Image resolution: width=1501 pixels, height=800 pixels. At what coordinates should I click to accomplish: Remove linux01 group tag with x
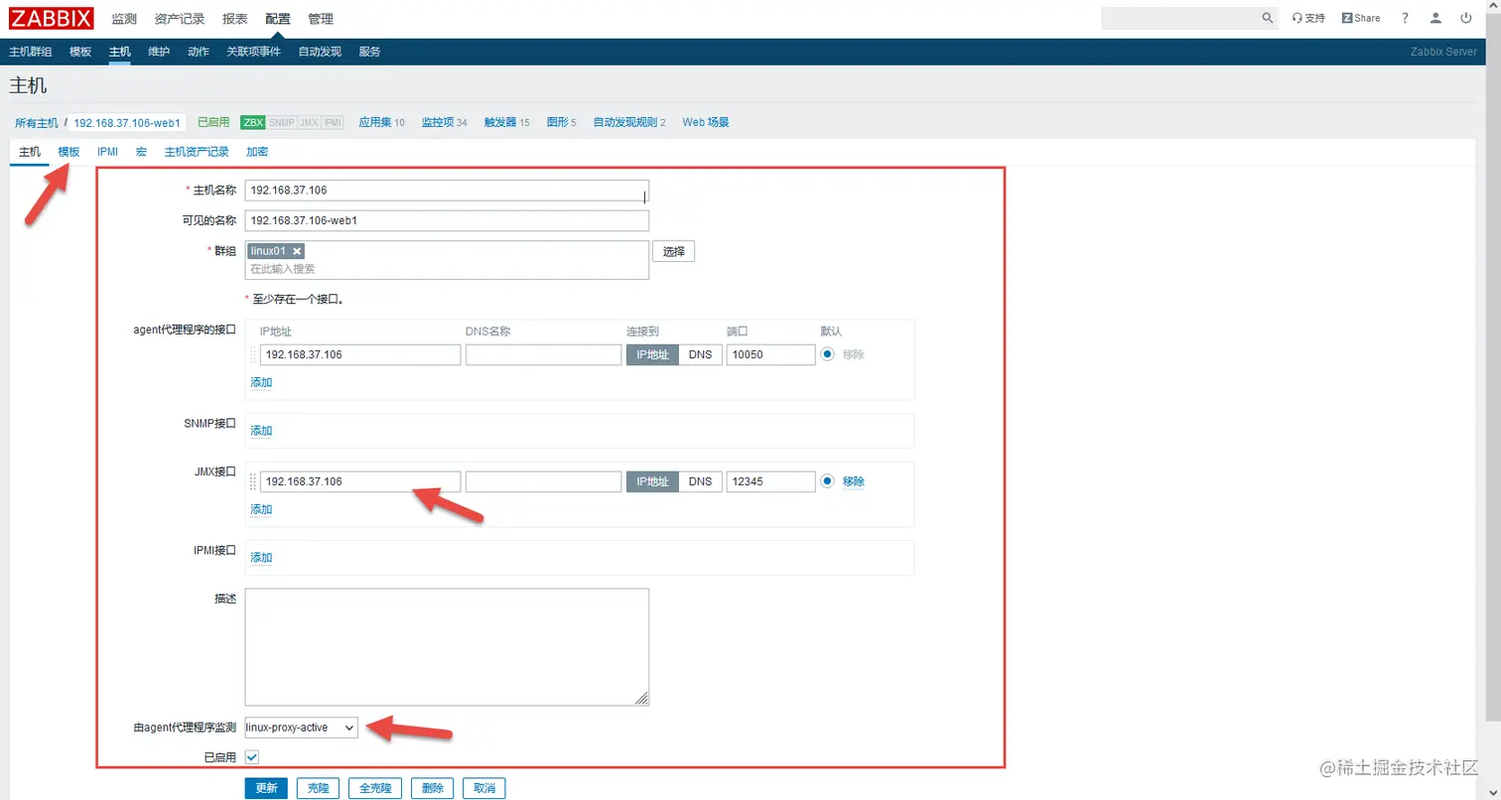[x=297, y=251]
